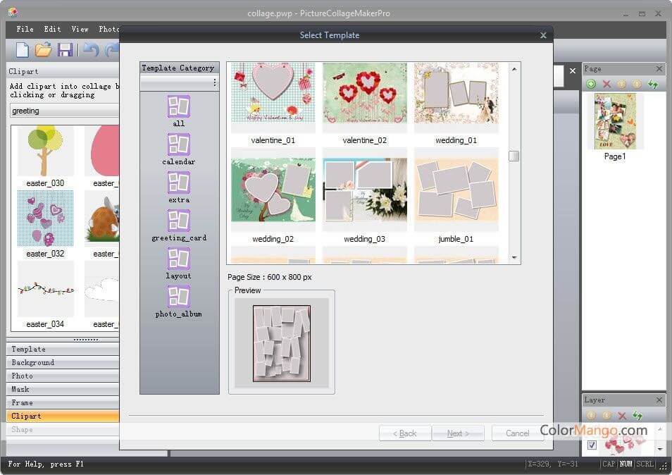
Task: Create a new collage document
Action: pos(23,49)
